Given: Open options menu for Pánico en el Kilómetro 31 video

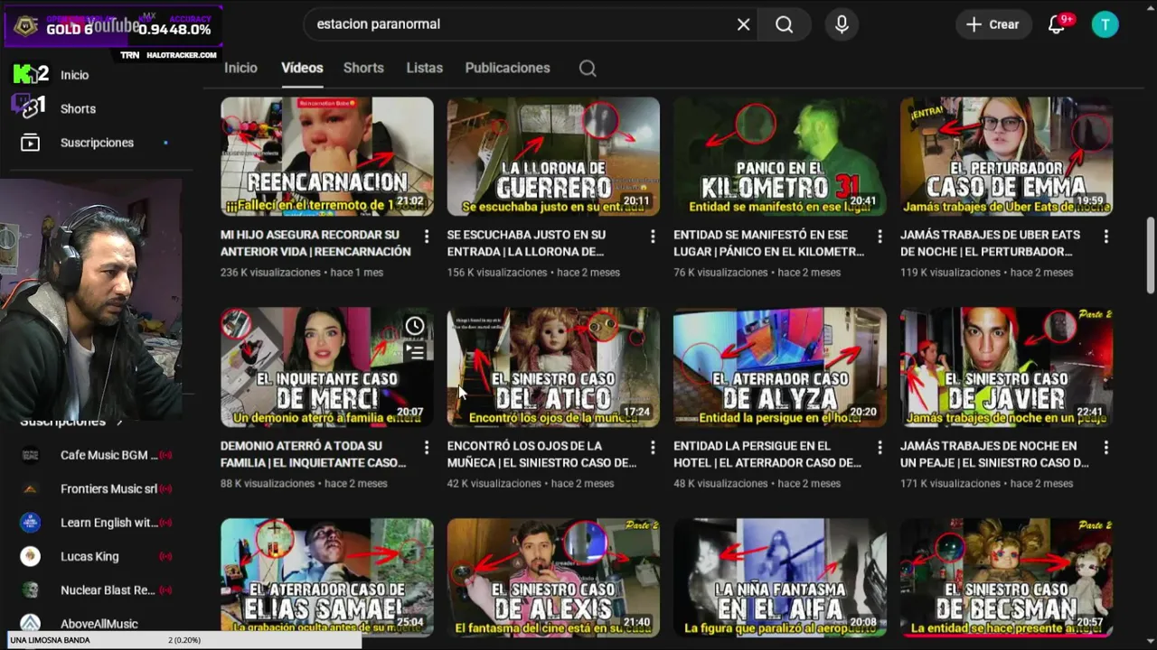Looking at the screenshot, I should [880, 237].
